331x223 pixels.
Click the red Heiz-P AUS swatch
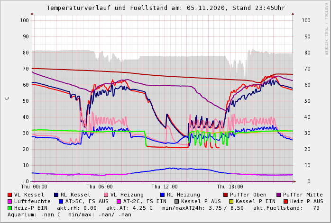(x=285, y=202)
